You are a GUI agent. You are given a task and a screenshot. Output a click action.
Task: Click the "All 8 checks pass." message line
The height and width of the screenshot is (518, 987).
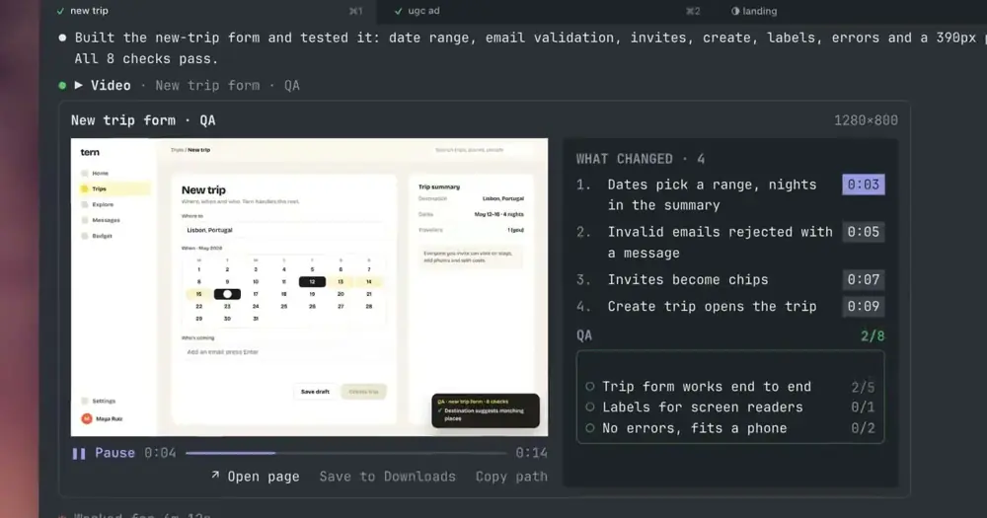(x=146, y=58)
